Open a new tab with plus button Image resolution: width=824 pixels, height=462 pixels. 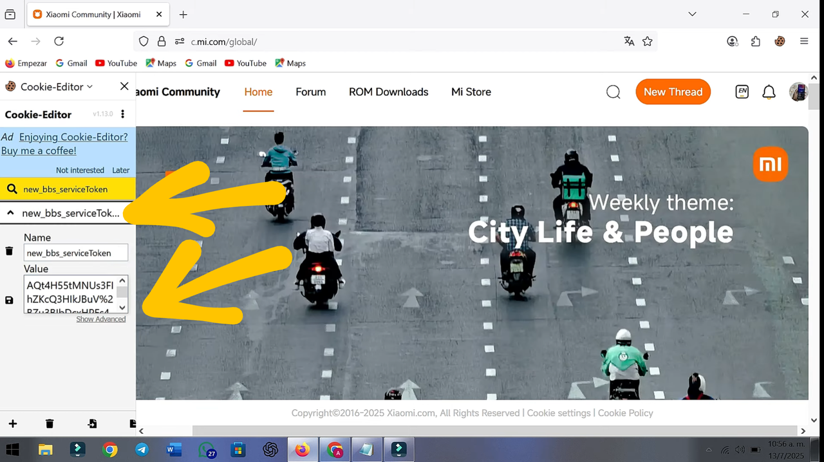pos(183,14)
